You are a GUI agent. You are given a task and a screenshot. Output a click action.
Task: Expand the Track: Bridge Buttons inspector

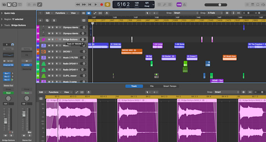point(2,25)
